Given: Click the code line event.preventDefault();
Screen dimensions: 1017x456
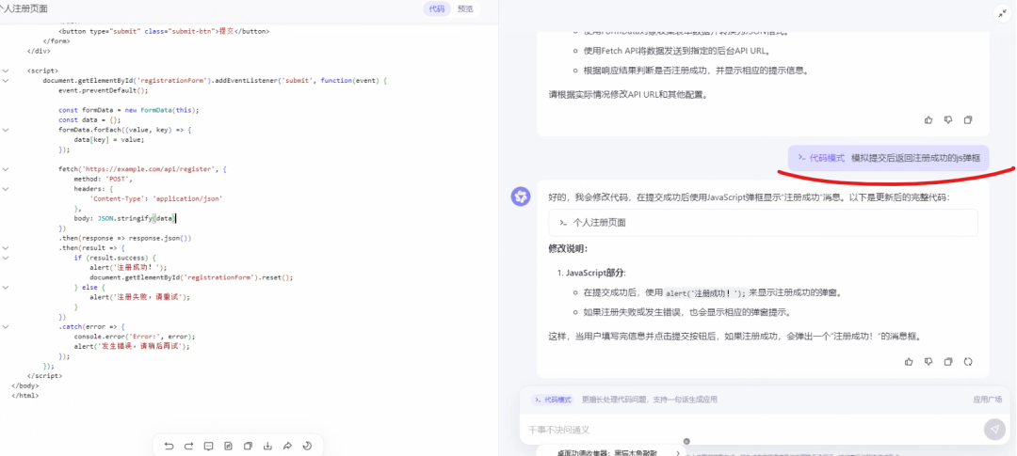Looking at the screenshot, I should click(x=104, y=90).
